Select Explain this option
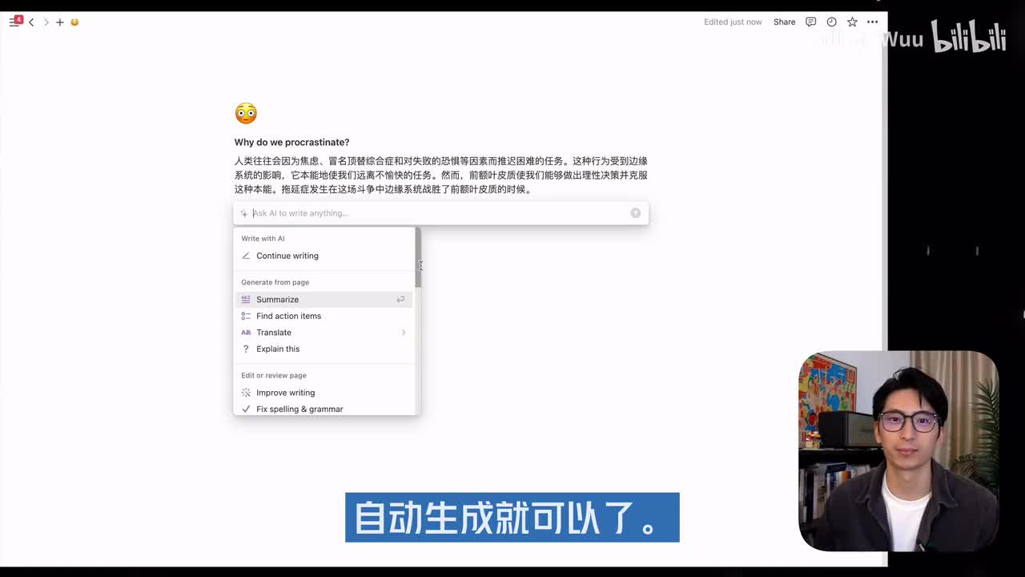 [x=278, y=349]
